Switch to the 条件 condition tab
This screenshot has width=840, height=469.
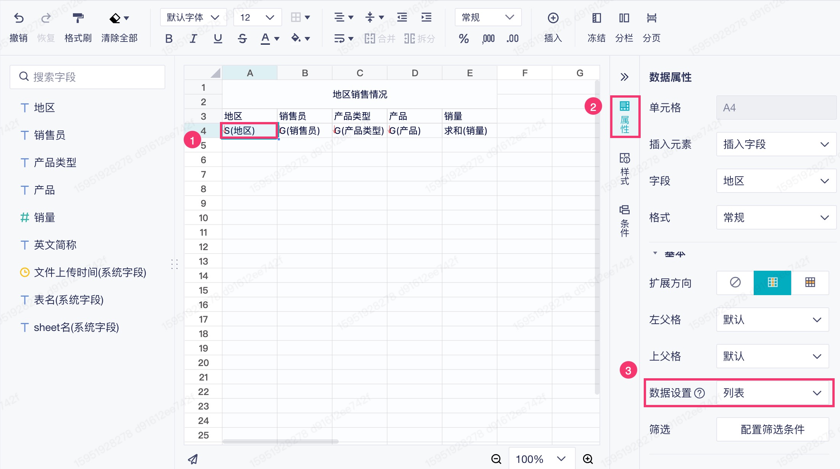click(625, 221)
